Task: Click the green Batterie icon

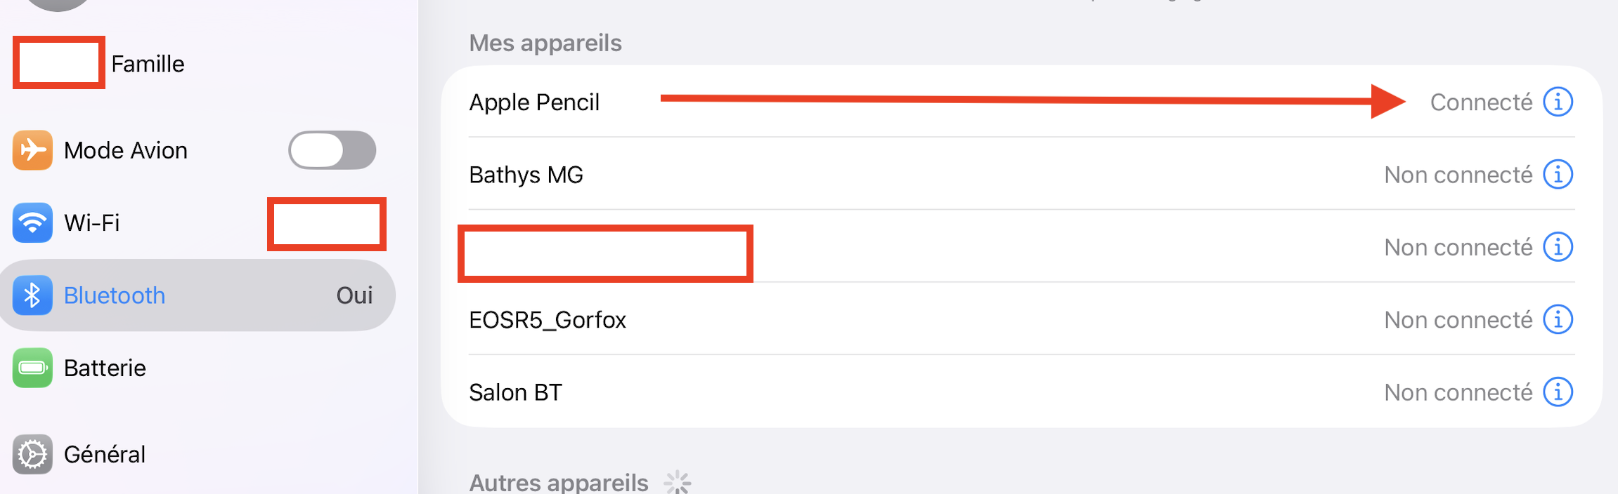Action: pos(32,368)
